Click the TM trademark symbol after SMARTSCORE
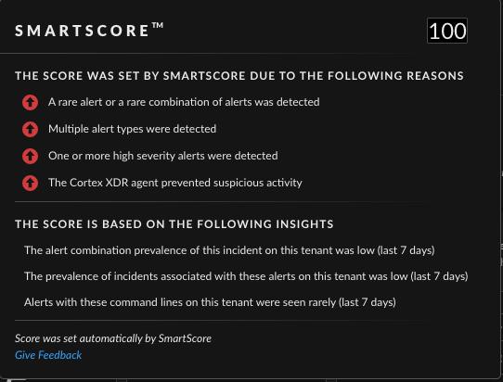The image size is (503, 382). [x=158, y=25]
